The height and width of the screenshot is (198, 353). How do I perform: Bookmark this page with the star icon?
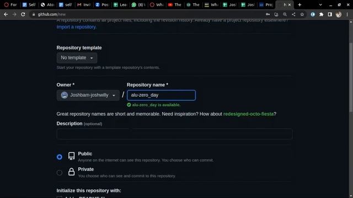point(302,14)
